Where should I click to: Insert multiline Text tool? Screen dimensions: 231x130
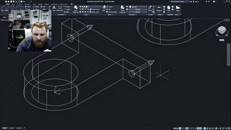[54, 8]
